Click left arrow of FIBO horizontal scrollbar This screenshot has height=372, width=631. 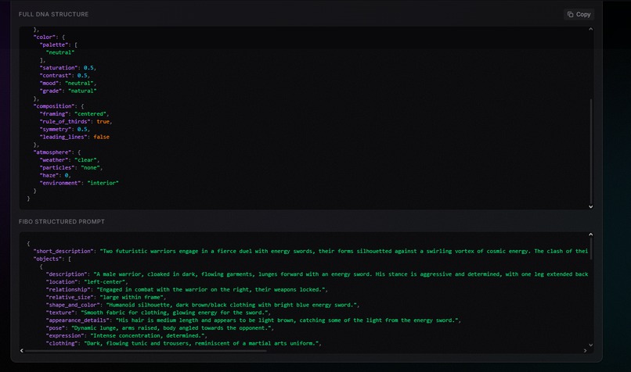click(x=22, y=351)
